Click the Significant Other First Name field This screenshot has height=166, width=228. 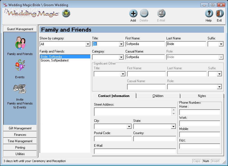146,74
